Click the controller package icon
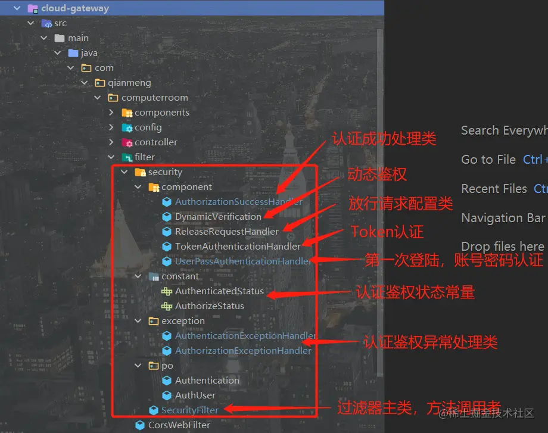 click(127, 142)
